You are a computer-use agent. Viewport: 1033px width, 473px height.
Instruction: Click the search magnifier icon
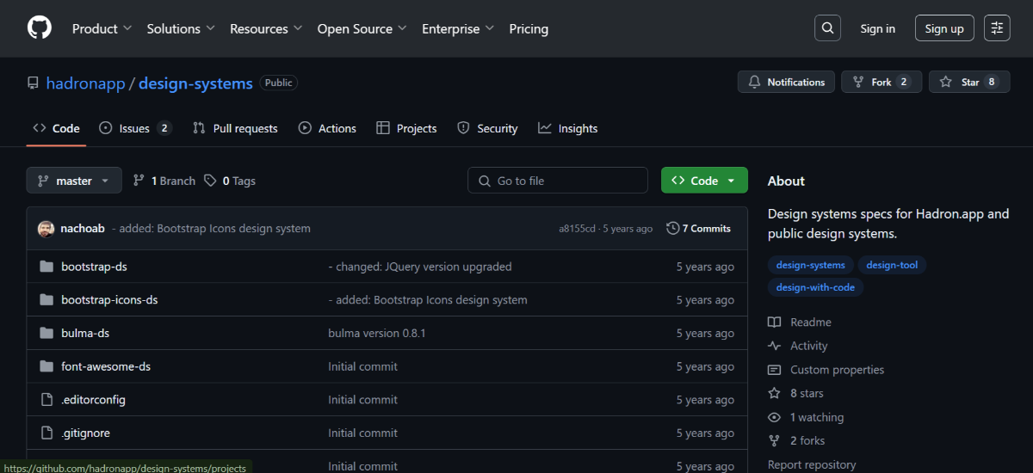click(x=827, y=28)
